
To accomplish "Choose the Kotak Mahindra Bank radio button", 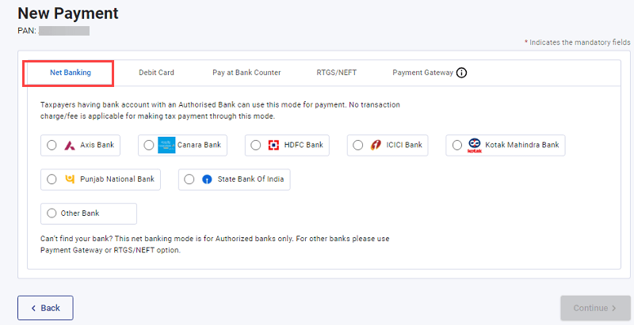I will [457, 145].
